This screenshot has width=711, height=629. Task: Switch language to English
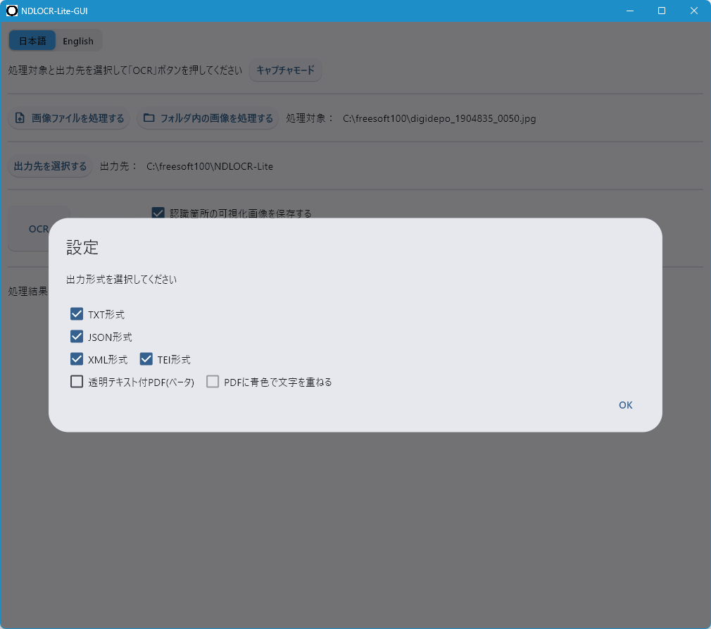click(78, 41)
